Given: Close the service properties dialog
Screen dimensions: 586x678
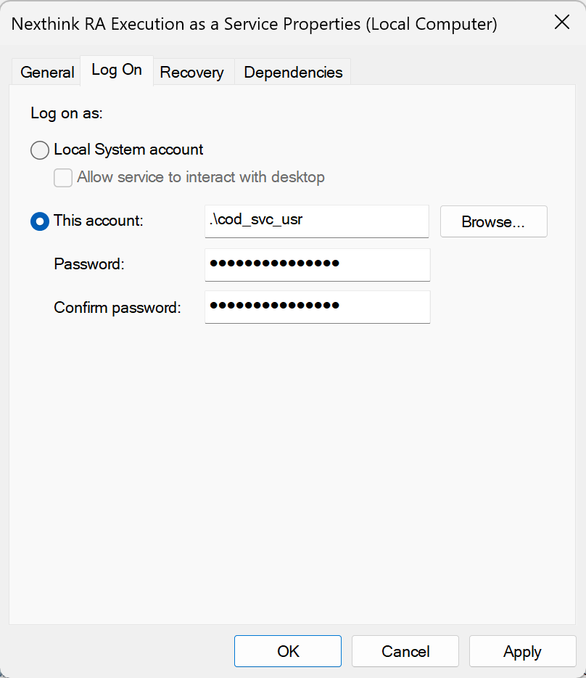Looking at the screenshot, I should 561,23.
